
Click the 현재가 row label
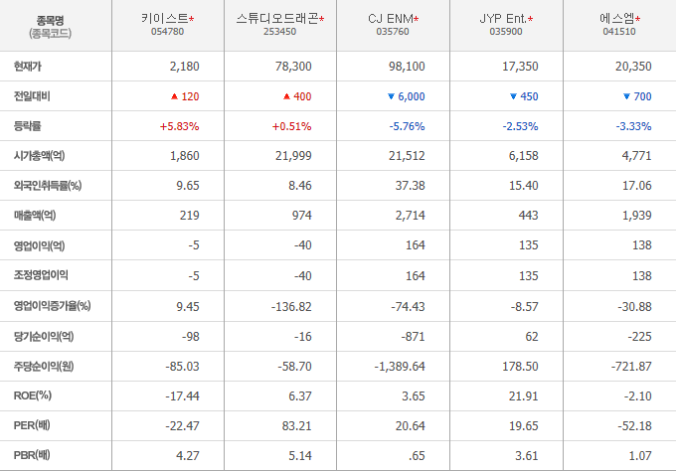[x=28, y=67]
